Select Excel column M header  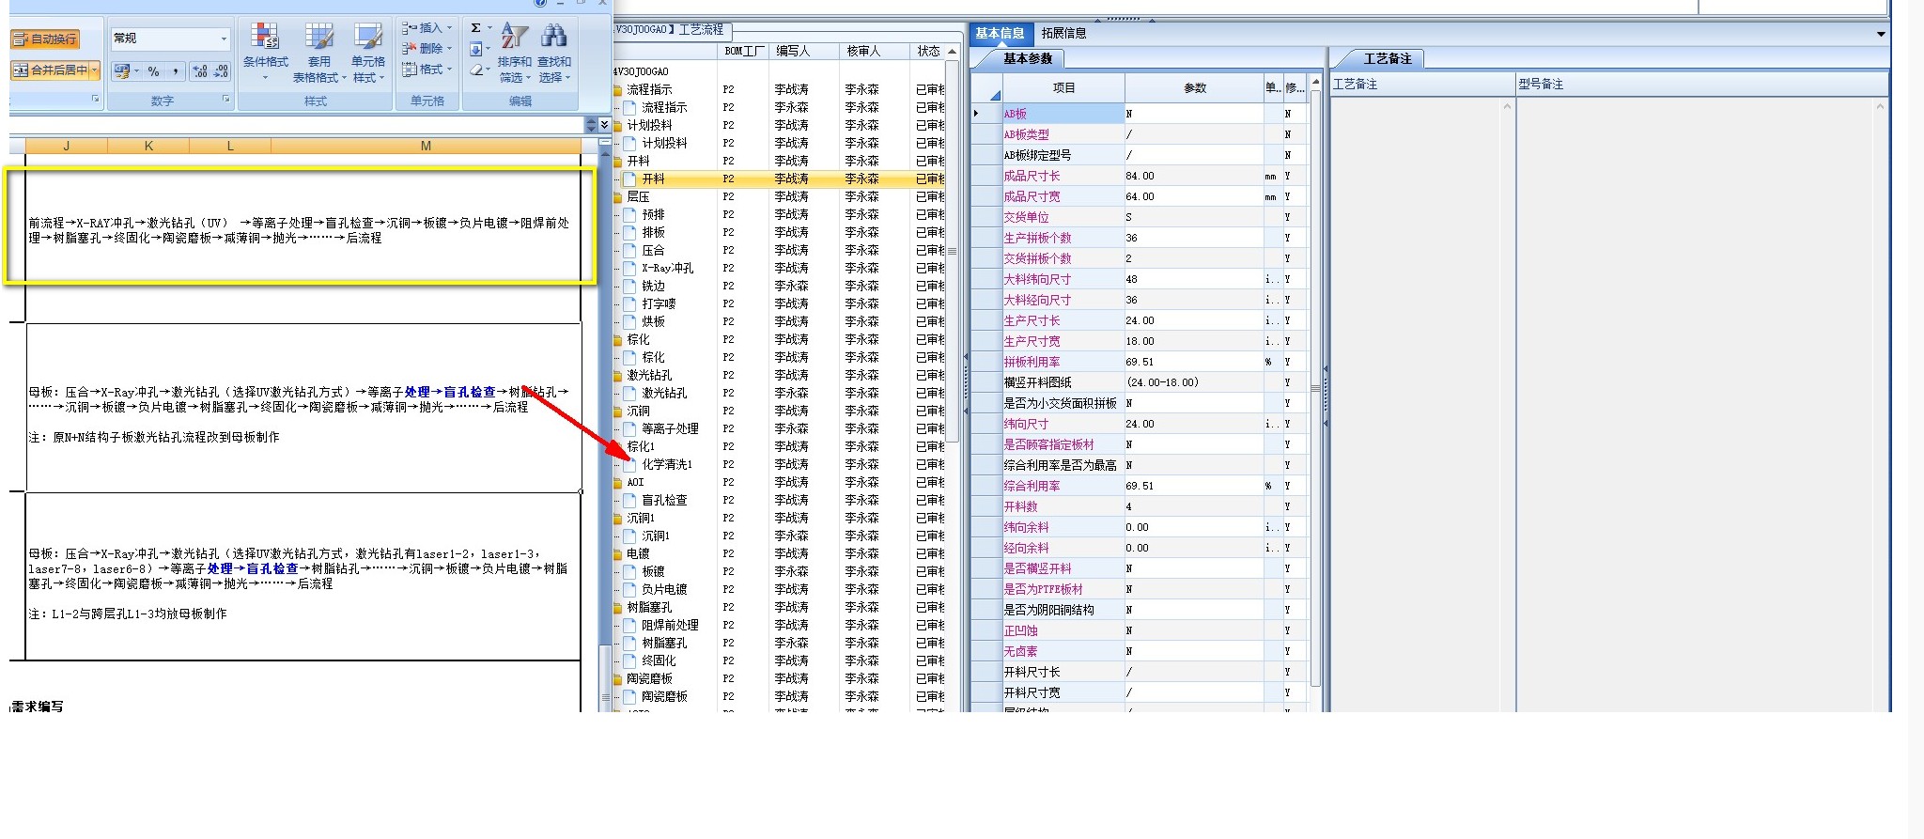[x=426, y=146]
